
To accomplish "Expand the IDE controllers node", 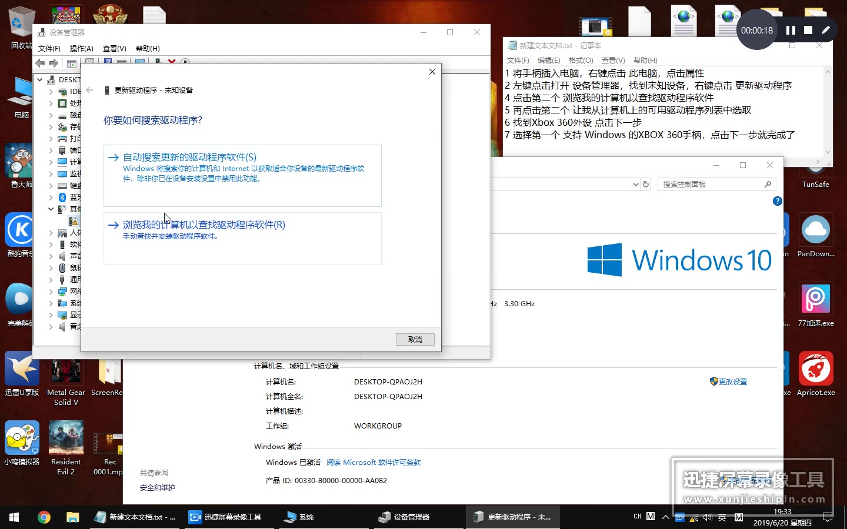I will (51, 92).
